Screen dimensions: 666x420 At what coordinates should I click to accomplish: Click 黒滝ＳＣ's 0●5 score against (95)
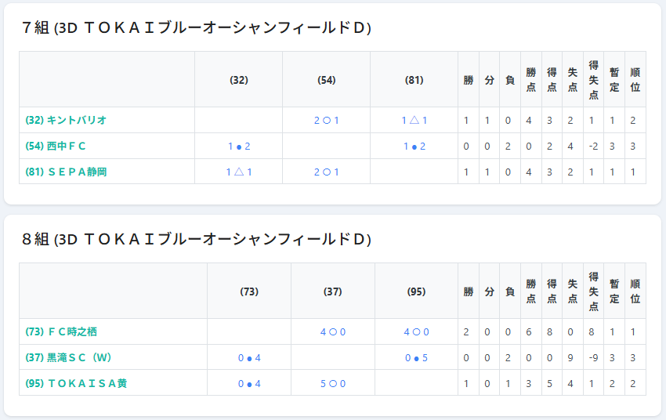(x=416, y=358)
